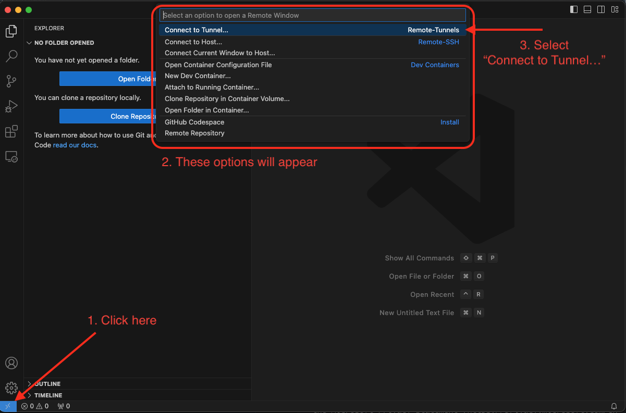Select Connect to Tunnel option

point(197,30)
